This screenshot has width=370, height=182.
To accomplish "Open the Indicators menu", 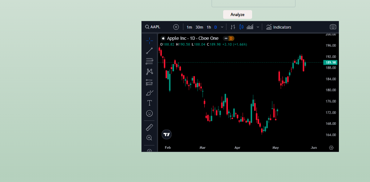I will pos(279,27).
